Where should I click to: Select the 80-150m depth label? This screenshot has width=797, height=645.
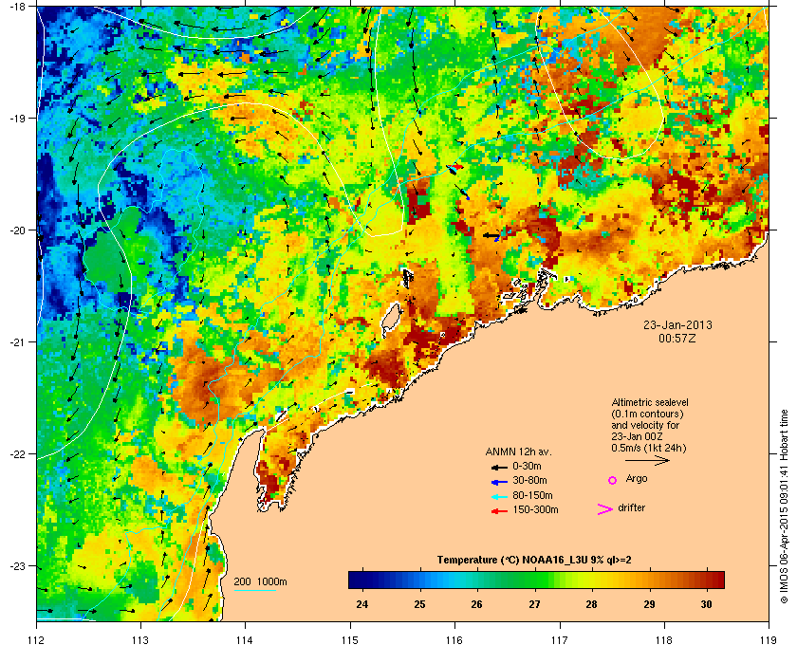(532, 495)
